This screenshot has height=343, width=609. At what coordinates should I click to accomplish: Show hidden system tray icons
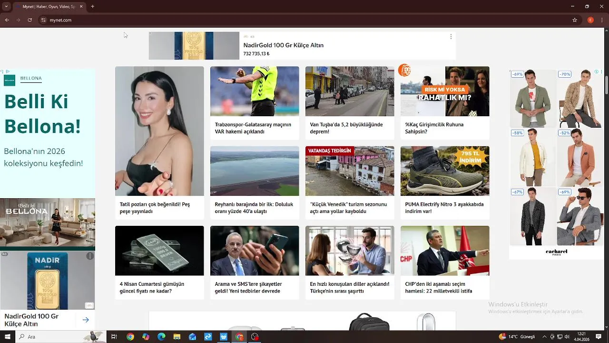coord(545,337)
